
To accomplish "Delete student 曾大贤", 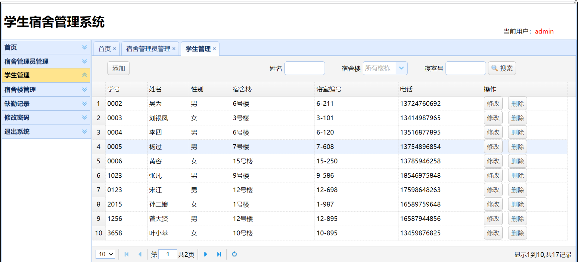I will click(x=517, y=219).
